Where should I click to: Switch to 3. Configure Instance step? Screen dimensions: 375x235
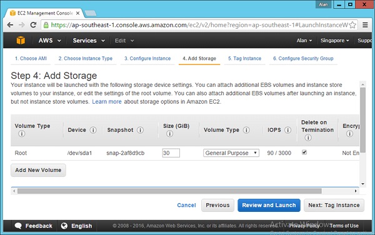point(147,58)
